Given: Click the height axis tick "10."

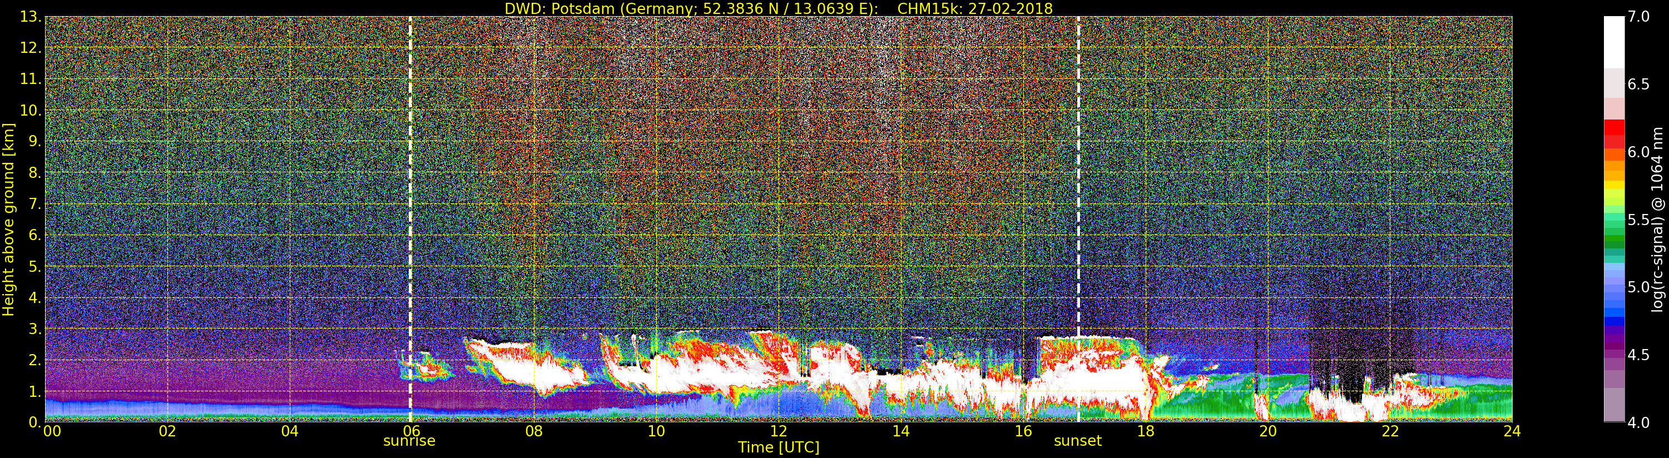Looking at the screenshot, I should click(31, 110).
